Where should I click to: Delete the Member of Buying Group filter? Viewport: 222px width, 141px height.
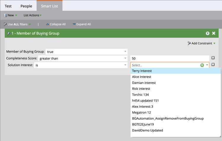[x=214, y=33]
